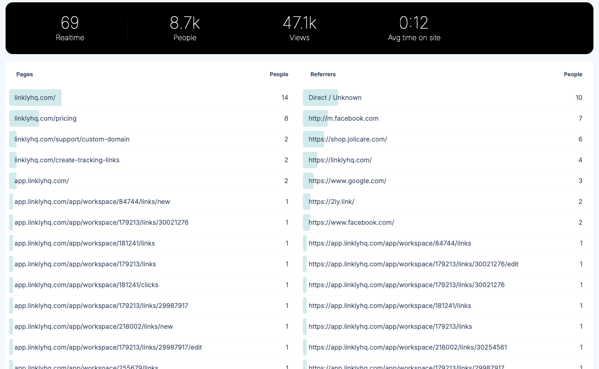Select the Direct / Unknown referrer row

pos(334,98)
